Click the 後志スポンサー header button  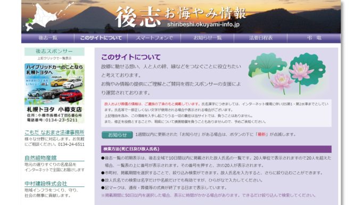click(54, 52)
